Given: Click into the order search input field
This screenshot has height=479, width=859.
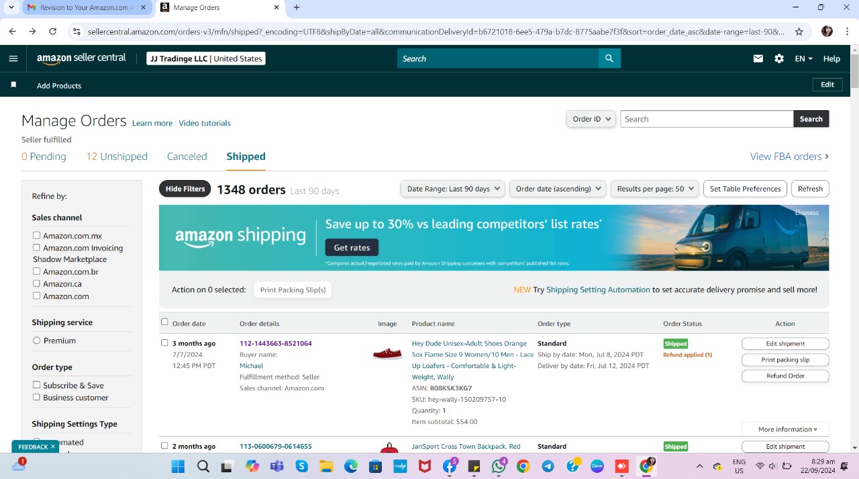Looking at the screenshot, I should coord(707,119).
